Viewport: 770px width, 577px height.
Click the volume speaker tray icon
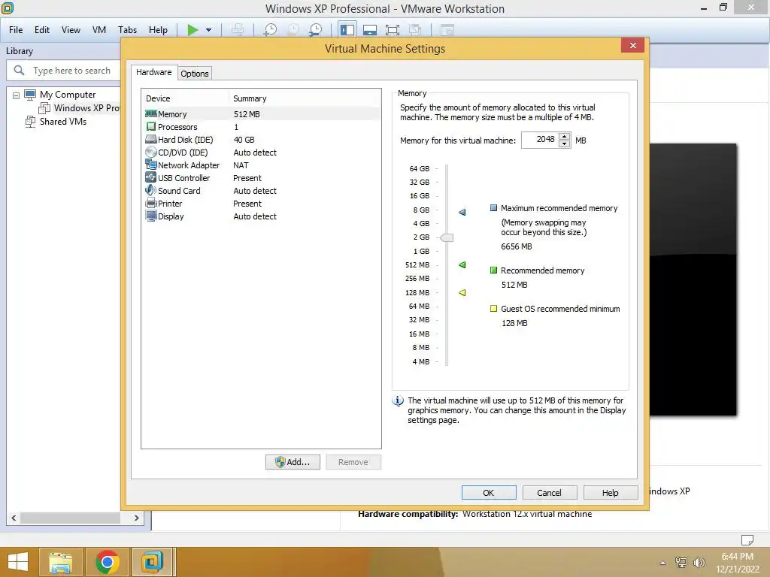(699, 562)
